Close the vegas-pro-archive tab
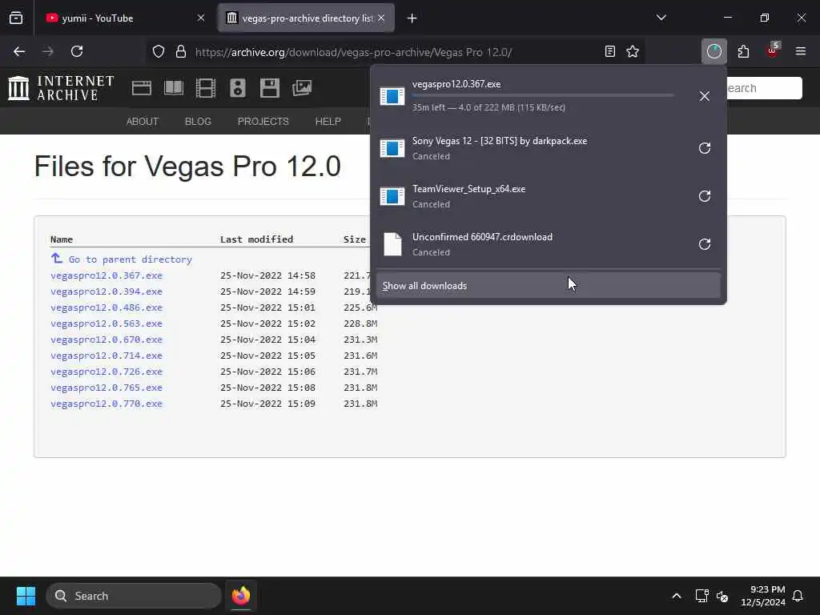The width and height of the screenshot is (820, 615). pyautogui.click(x=381, y=18)
